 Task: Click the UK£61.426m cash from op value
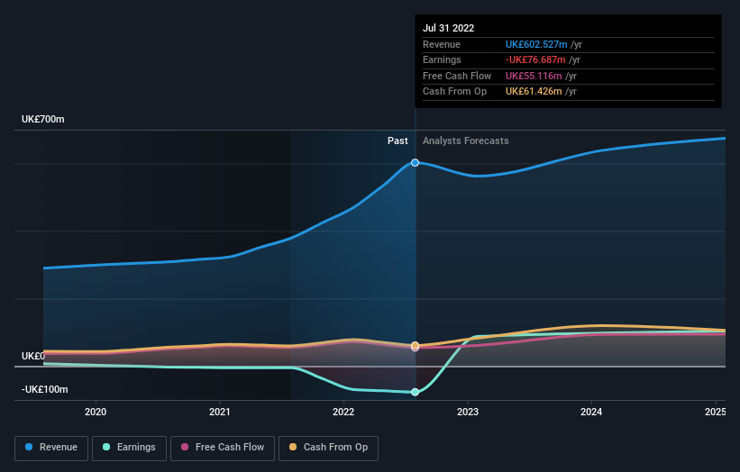click(534, 92)
